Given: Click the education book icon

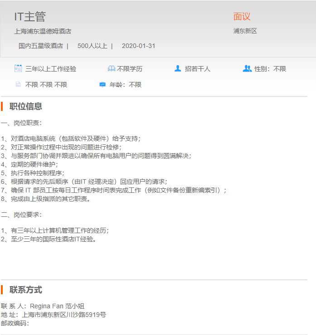Looking at the screenshot, I should click(x=111, y=69).
